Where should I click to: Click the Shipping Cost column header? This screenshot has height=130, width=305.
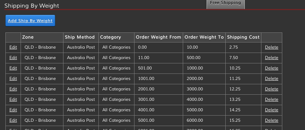pos(243,37)
